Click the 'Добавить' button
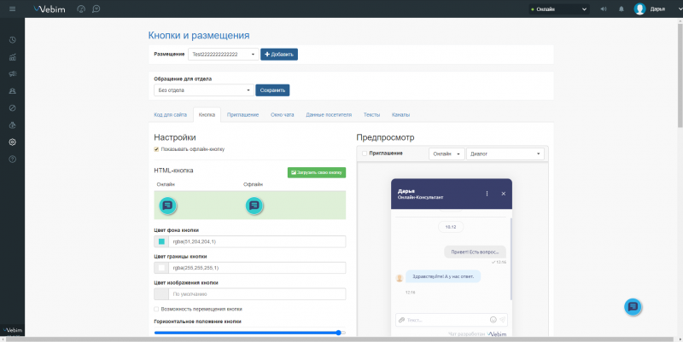 point(279,55)
